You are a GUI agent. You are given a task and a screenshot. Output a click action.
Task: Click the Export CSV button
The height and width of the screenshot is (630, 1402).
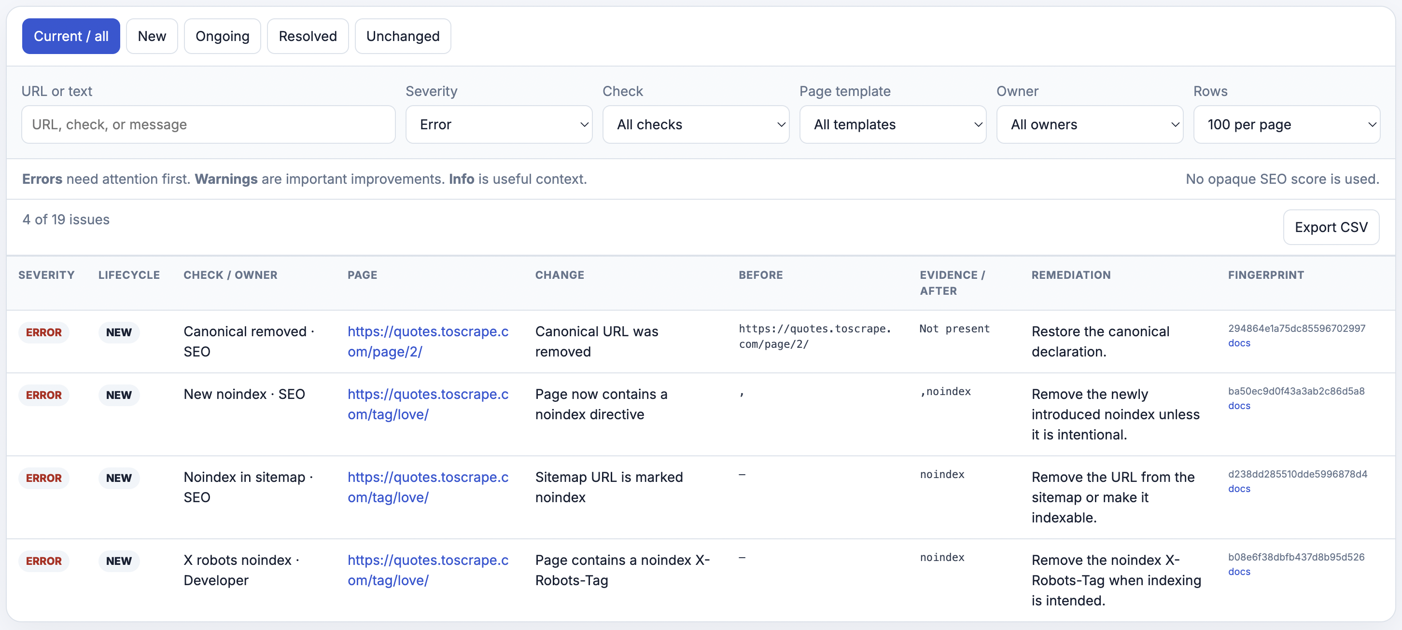(x=1331, y=227)
